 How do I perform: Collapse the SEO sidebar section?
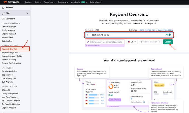(x=27, y=13)
